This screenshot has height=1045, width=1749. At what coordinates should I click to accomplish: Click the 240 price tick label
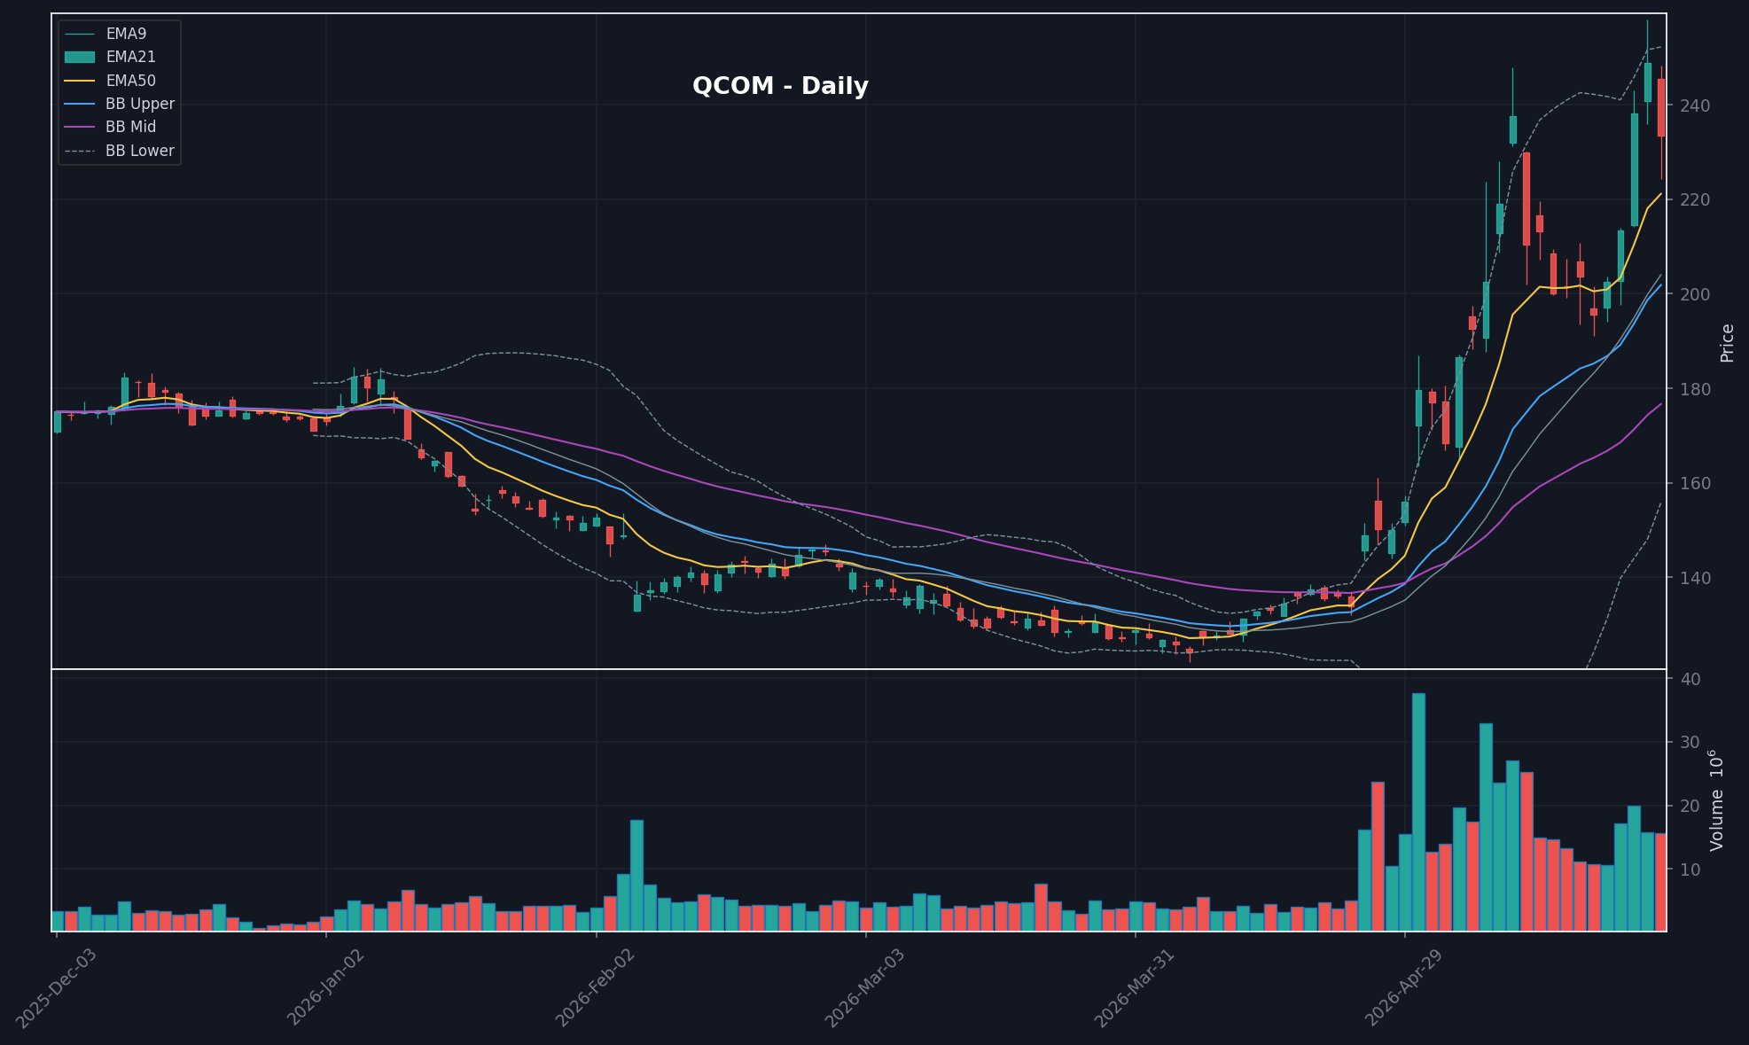click(x=1695, y=105)
